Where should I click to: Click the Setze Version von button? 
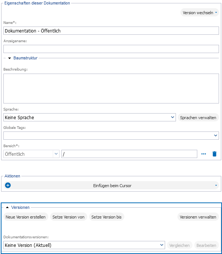coord(69,217)
